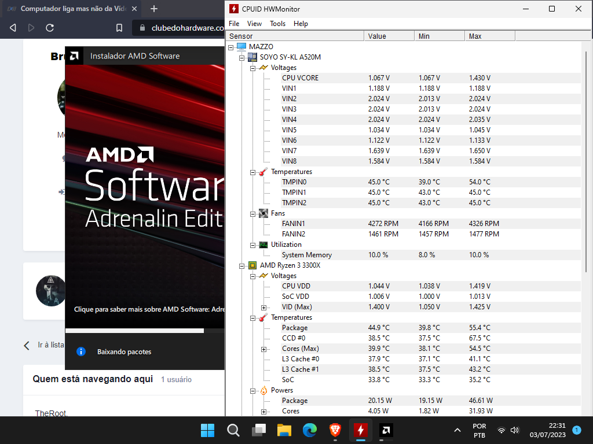593x444 pixels.
Task: Open the notification badge in tray
Action: (x=577, y=430)
